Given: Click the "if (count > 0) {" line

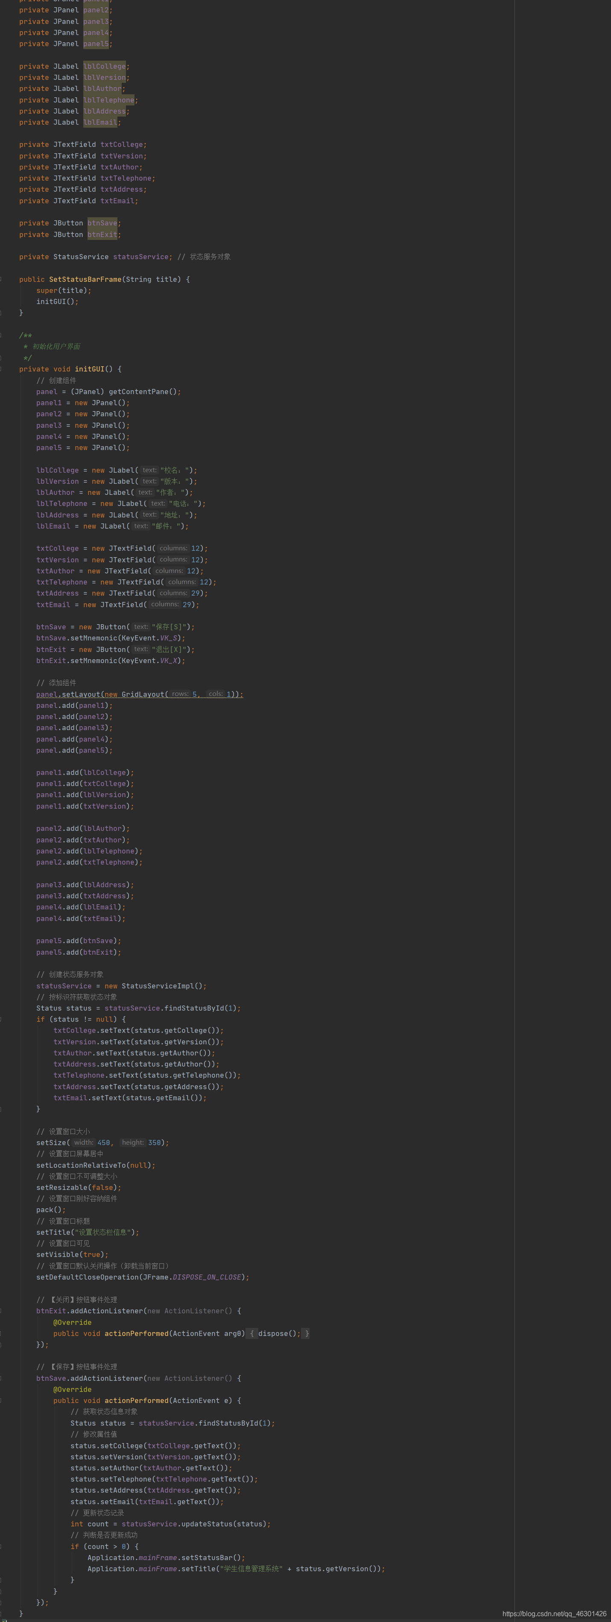Looking at the screenshot, I should (x=104, y=1546).
